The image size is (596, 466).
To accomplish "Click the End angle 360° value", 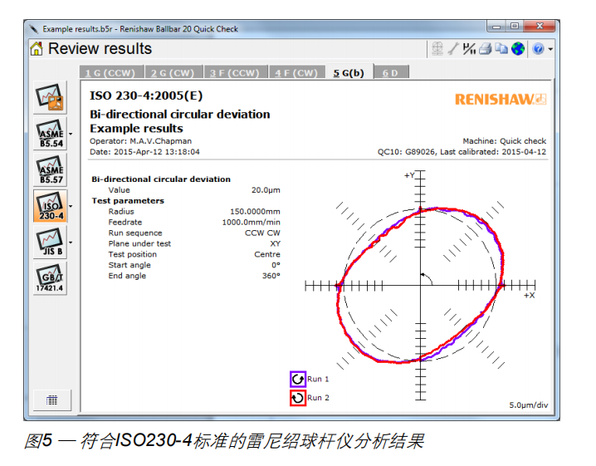I will pyautogui.click(x=271, y=276).
